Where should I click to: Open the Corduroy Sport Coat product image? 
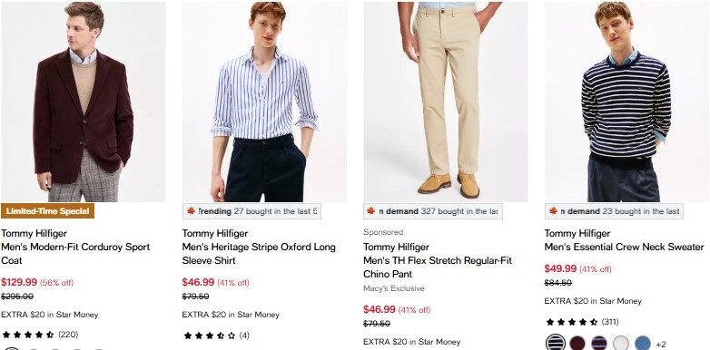tap(84, 102)
